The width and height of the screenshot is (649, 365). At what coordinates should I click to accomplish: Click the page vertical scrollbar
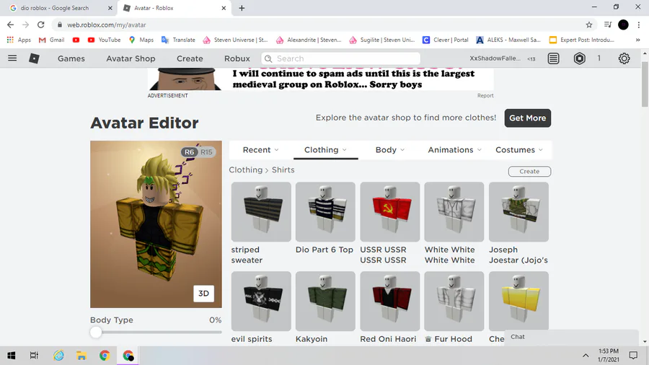click(645, 85)
